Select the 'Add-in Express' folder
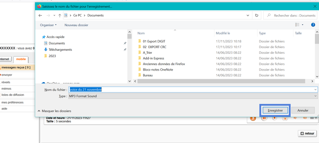 [154, 58]
